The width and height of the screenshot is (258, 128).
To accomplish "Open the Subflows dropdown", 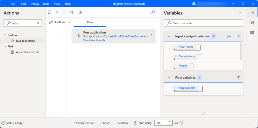I will point(60,22).
